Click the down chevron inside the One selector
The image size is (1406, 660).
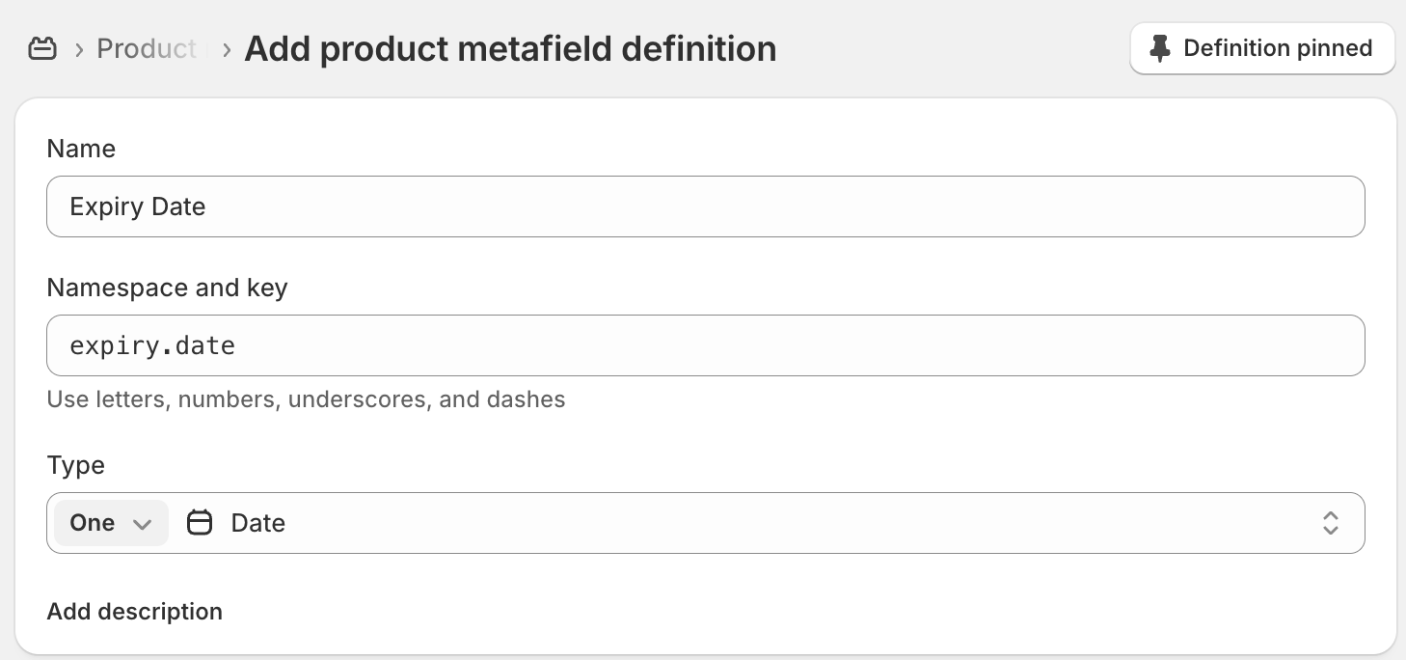click(x=142, y=523)
